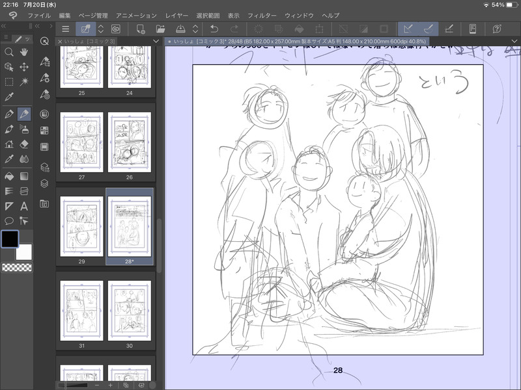Close the いっしょ page manager tab
The width and height of the screenshot is (521, 390).
tap(60, 42)
